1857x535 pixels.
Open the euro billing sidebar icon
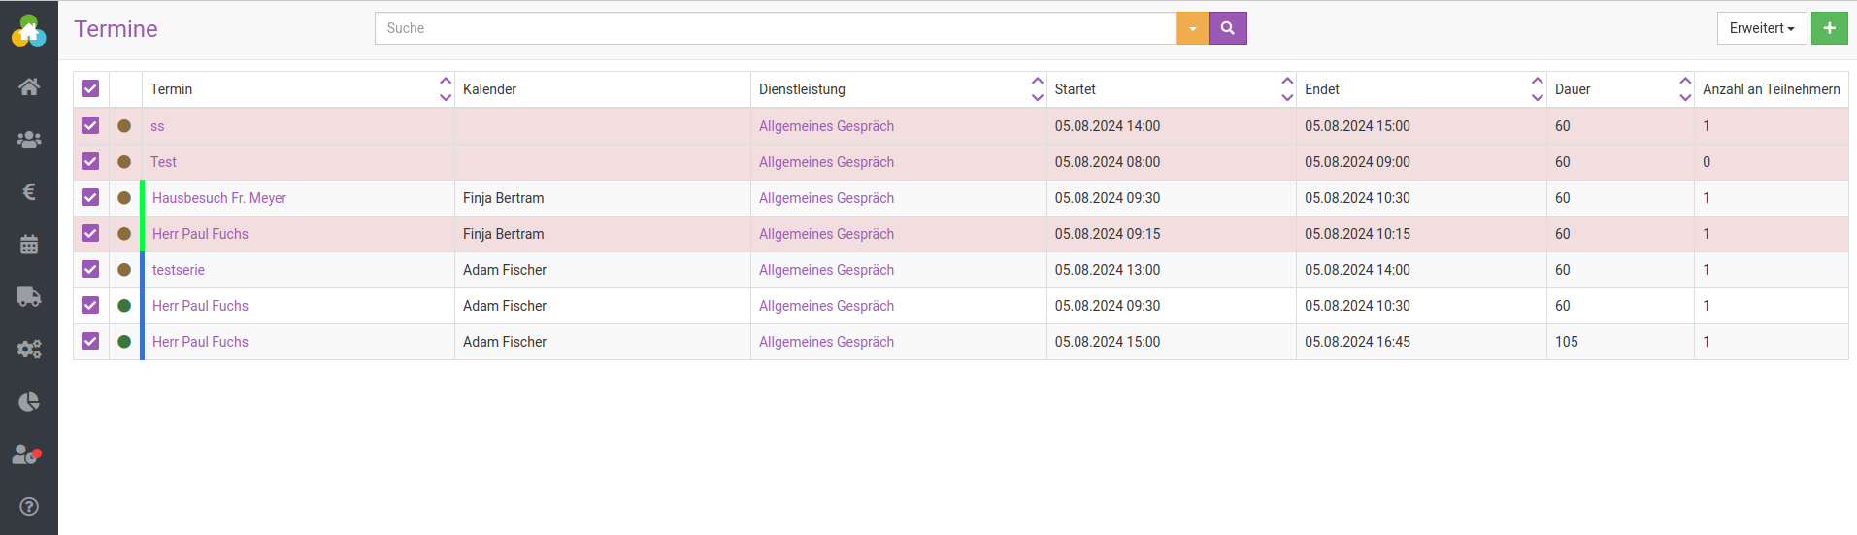click(29, 192)
